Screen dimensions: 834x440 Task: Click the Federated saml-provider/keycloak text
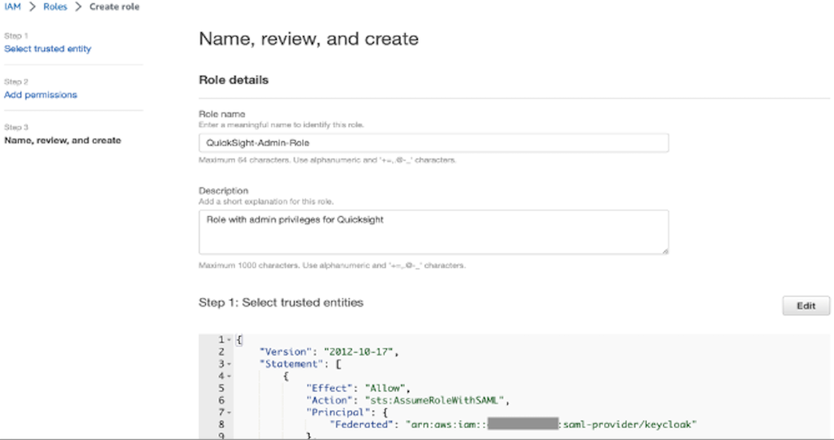tap(513, 424)
